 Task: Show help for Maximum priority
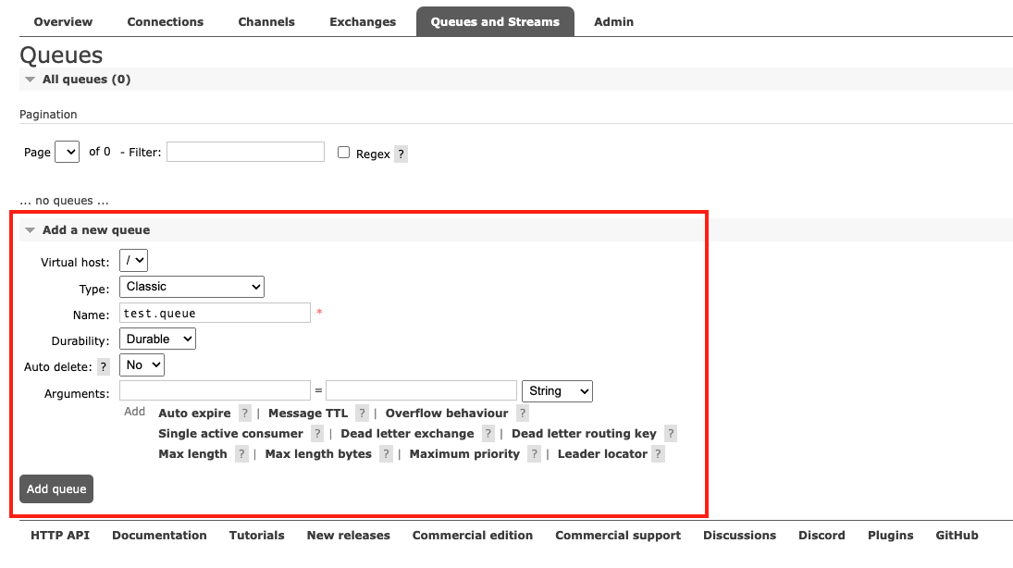coord(534,454)
